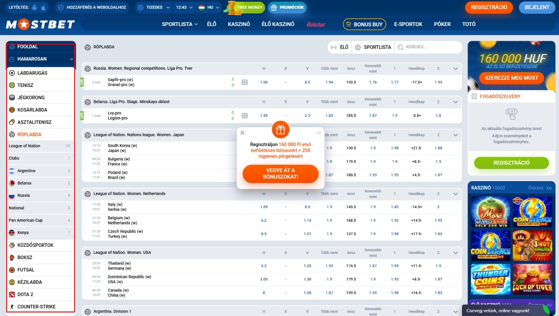Open the Tizedes odds format dropdown
559x316 pixels.
[x=153, y=7]
